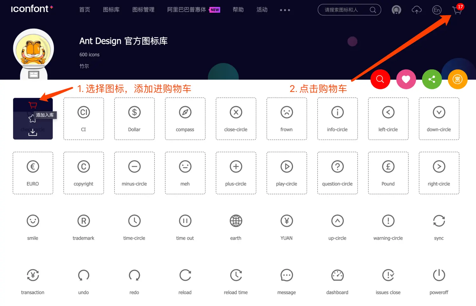Open the author 竹尔 profile link
476x306 pixels.
click(x=84, y=66)
